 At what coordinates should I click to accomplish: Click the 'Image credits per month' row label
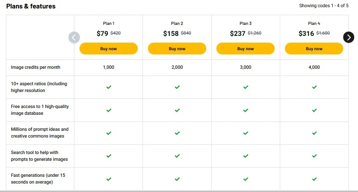click(36, 68)
